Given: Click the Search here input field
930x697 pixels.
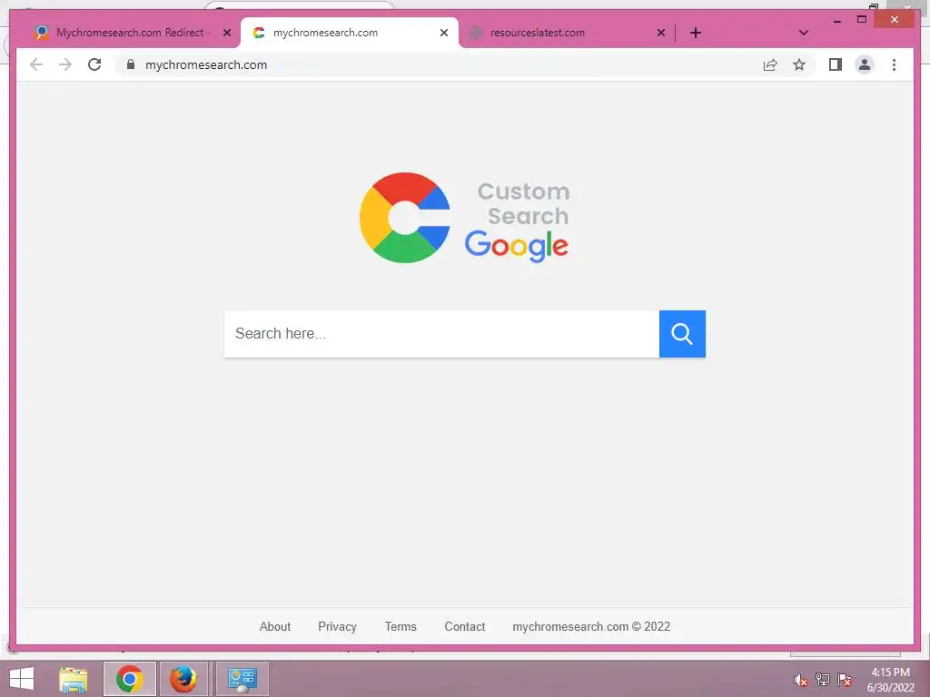Looking at the screenshot, I should tap(441, 334).
